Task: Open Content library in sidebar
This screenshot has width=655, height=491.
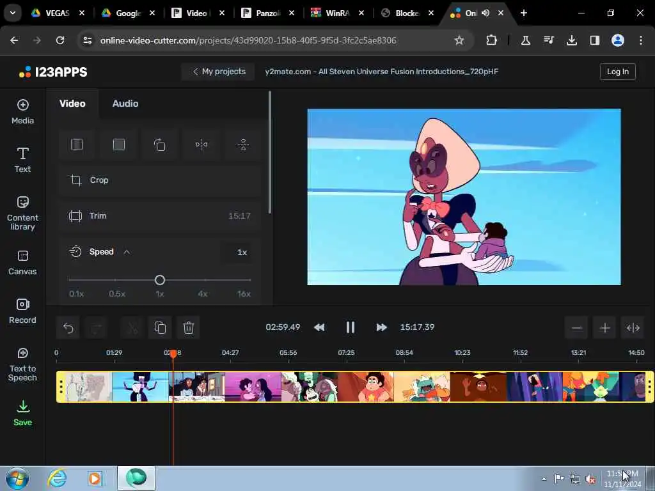Action: 22,214
